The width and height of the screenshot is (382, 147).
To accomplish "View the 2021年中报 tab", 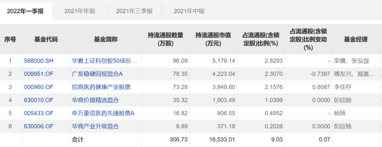I will (x=189, y=11).
